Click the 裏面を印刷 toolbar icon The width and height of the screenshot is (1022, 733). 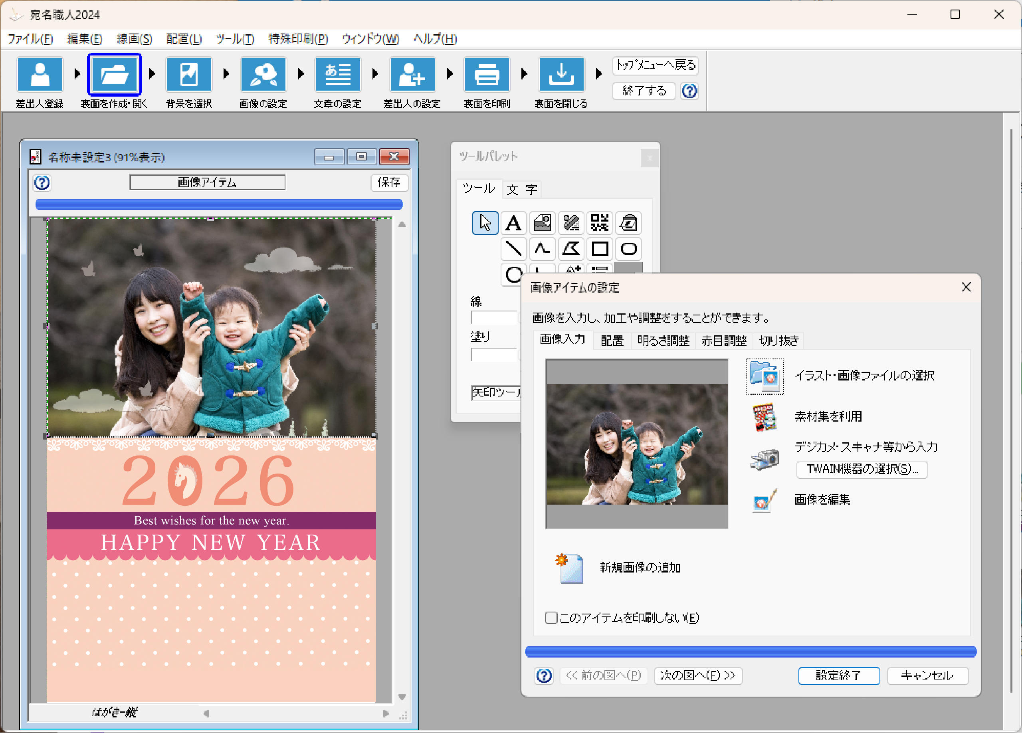click(x=487, y=74)
